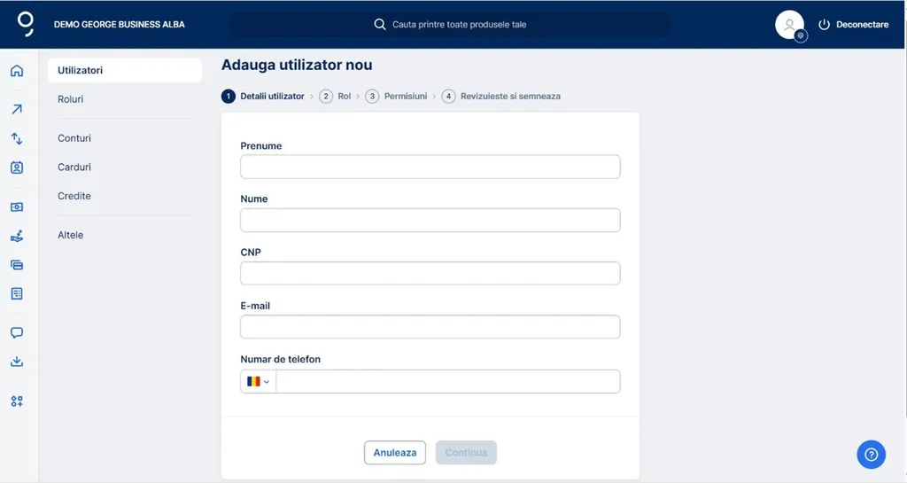Click the download icon in sidebar
Image resolution: width=907 pixels, height=483 pixels.
(x=17, y=362)
